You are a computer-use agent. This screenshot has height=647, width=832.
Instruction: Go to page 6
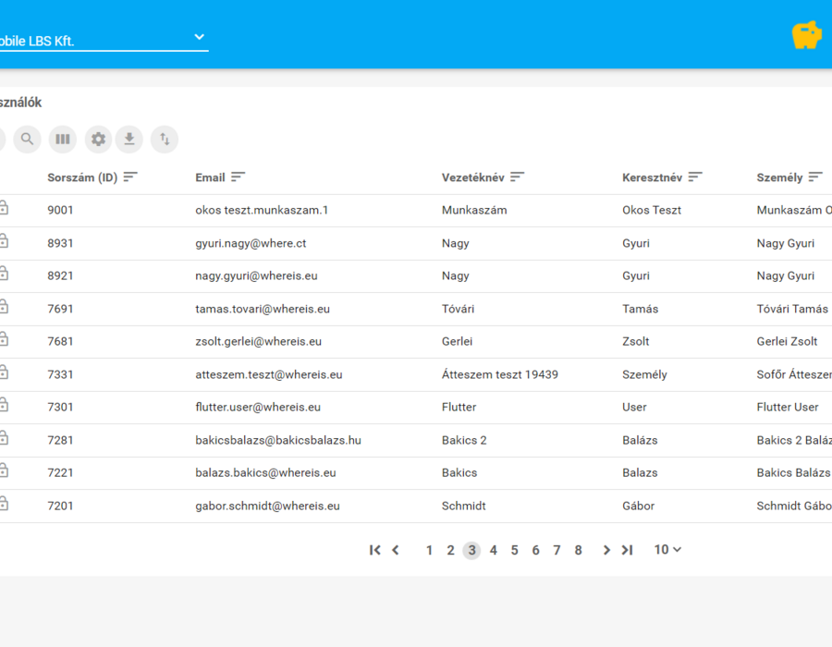point(536,551)
